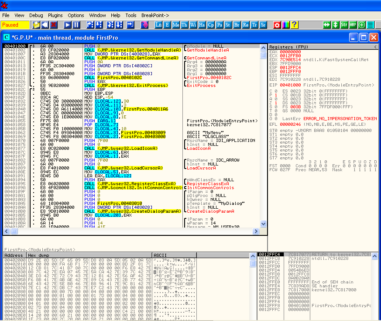Open the Options menu
Image resolution: width=381 pixels, height=321 pixels.
[76, 15]
